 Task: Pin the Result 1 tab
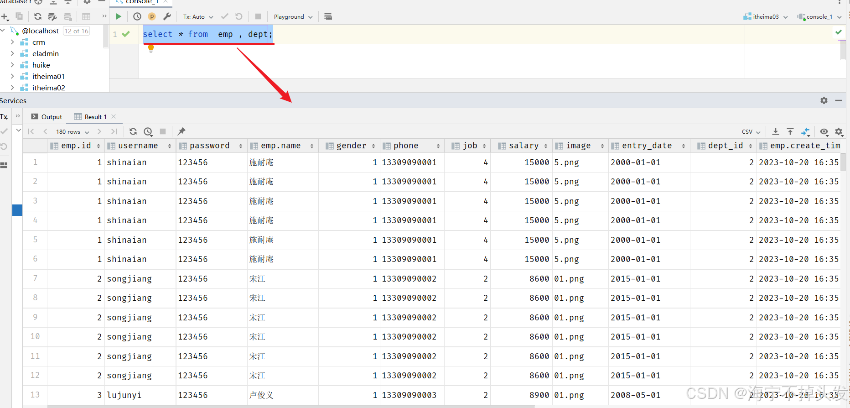pos(181,131)
